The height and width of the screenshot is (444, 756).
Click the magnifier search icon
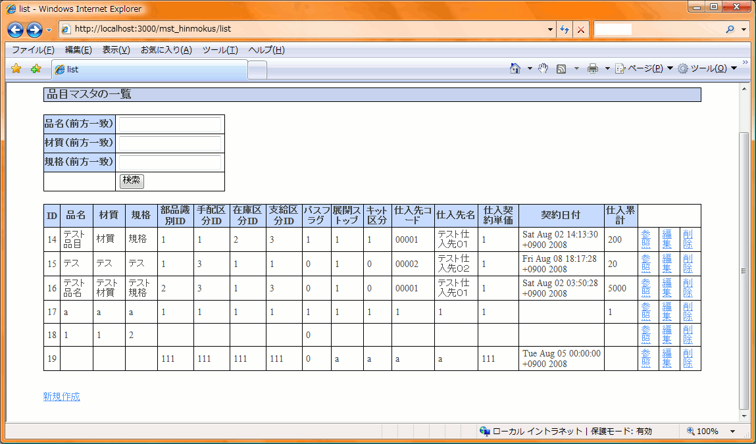730,30
